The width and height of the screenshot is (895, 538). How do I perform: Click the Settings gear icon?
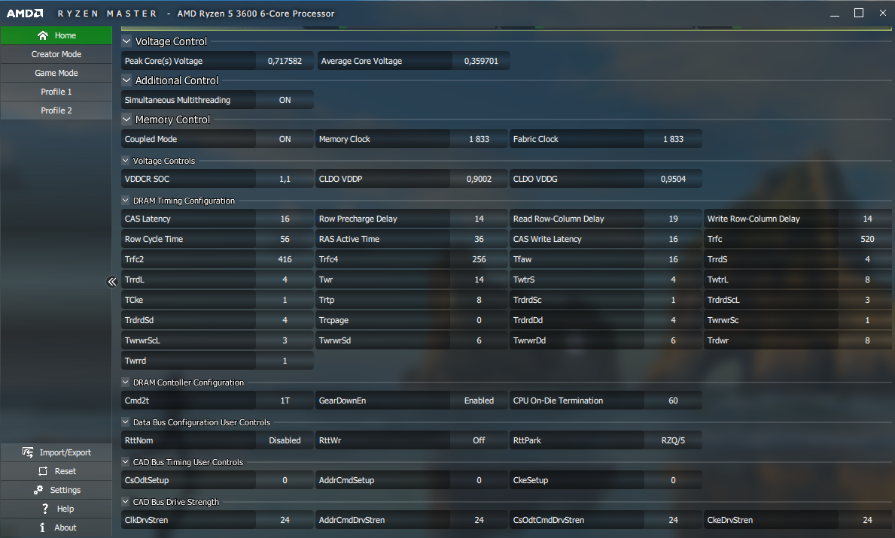coord(39,490)
